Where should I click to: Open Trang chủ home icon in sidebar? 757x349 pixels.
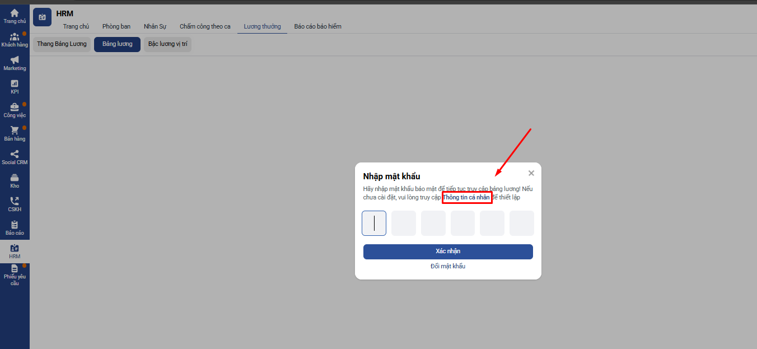click(x=15, y=13)
